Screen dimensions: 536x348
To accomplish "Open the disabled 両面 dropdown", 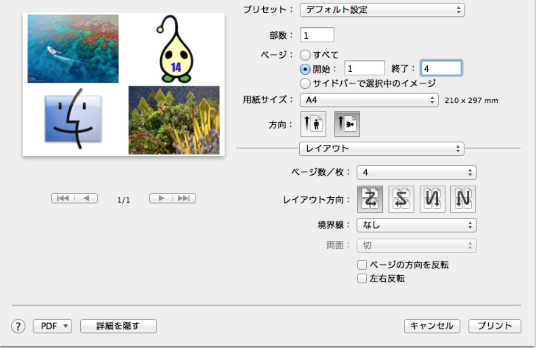I will [x=416, y=245].
